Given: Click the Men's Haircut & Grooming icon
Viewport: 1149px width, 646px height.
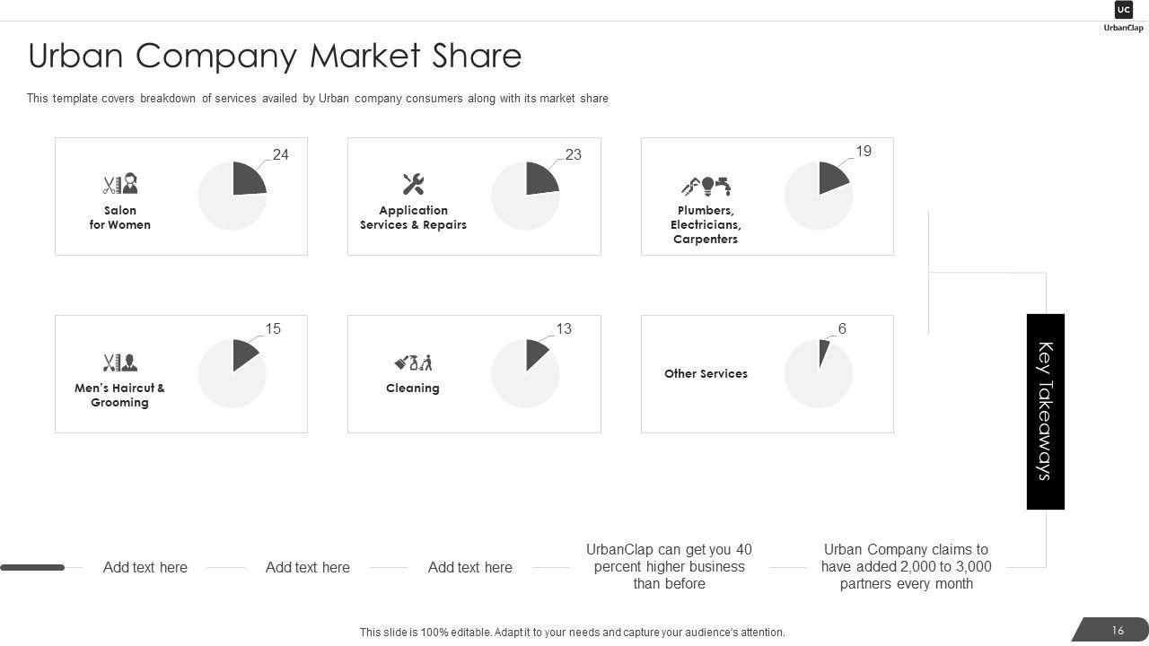Looking at the screenshot, I should point(119,362).
